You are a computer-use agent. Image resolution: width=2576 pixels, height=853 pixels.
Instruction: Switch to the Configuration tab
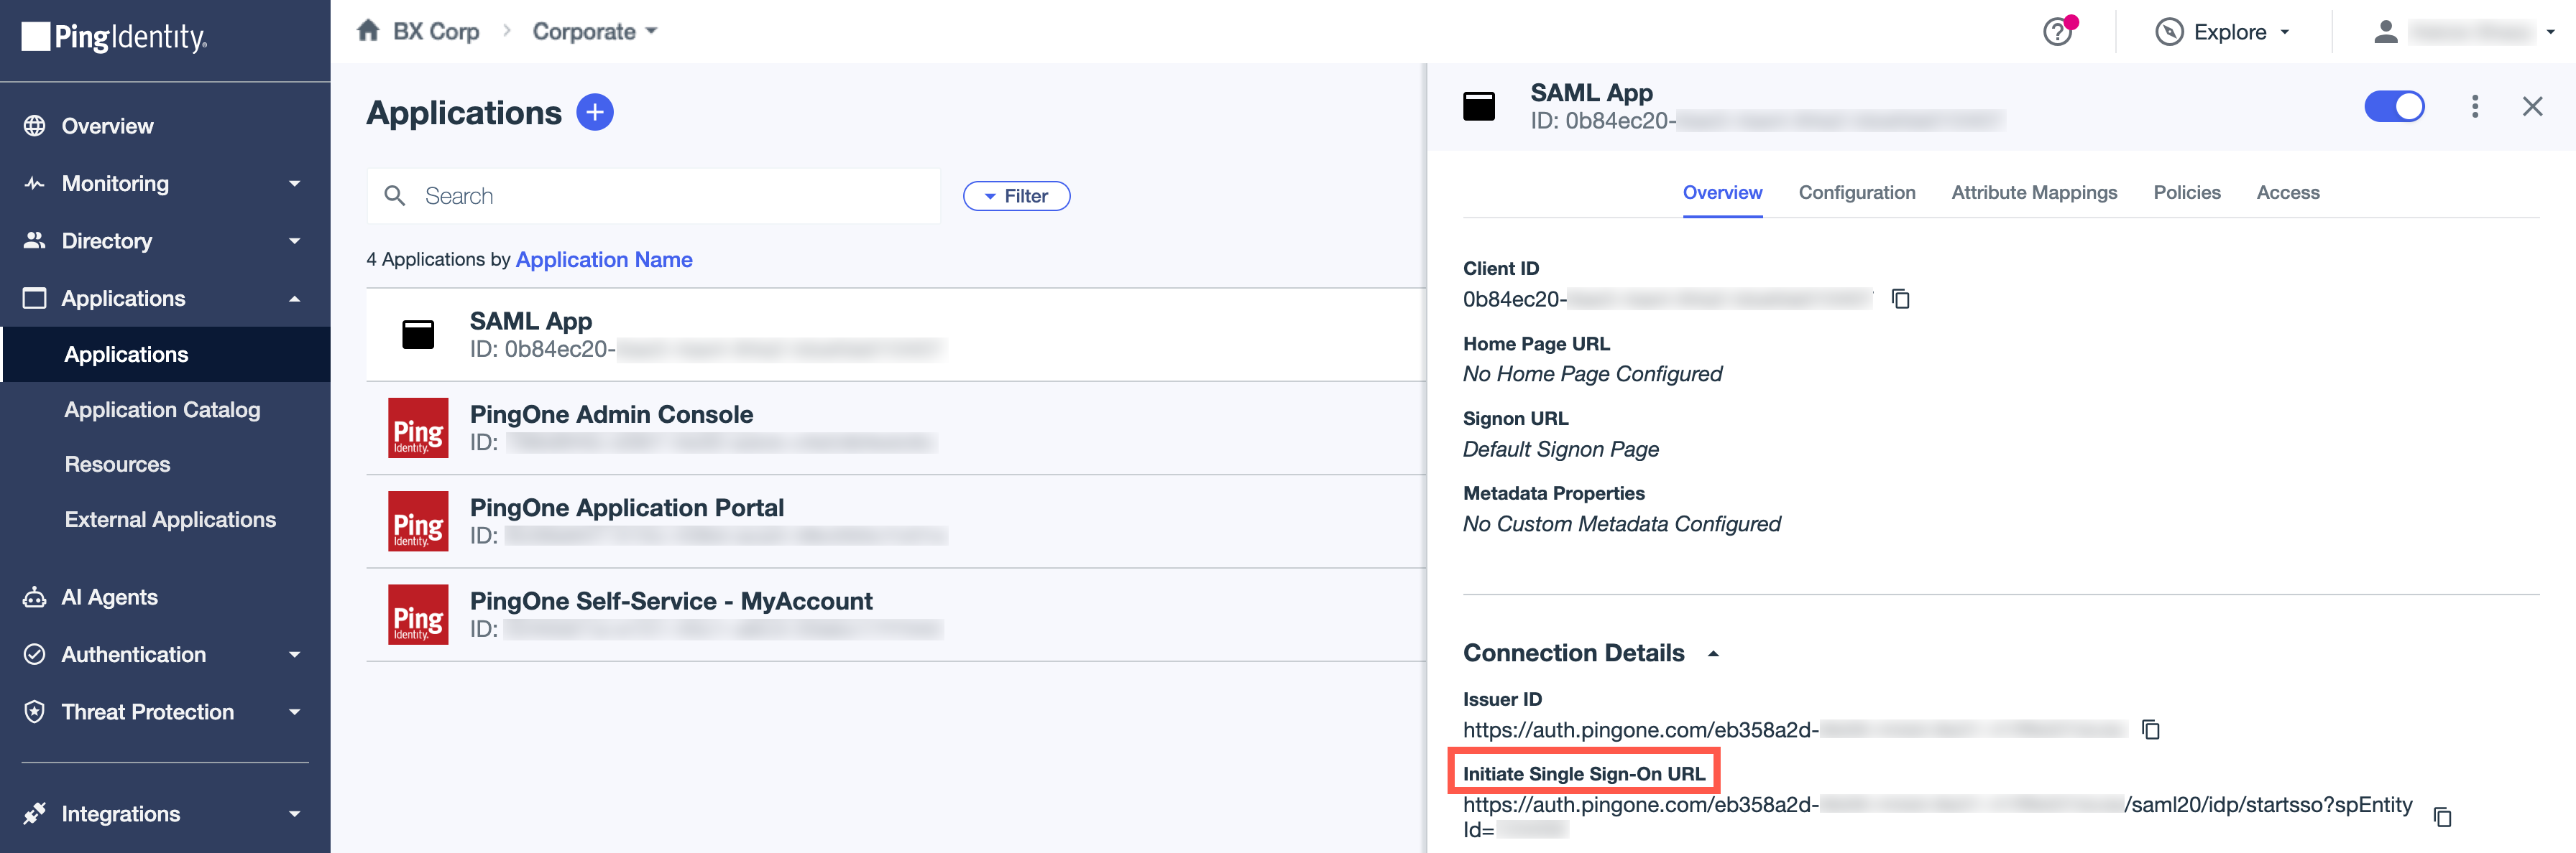tap(1857, 192)
